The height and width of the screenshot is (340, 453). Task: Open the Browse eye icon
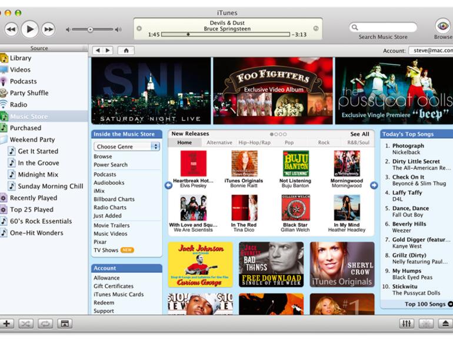point(442,26)
